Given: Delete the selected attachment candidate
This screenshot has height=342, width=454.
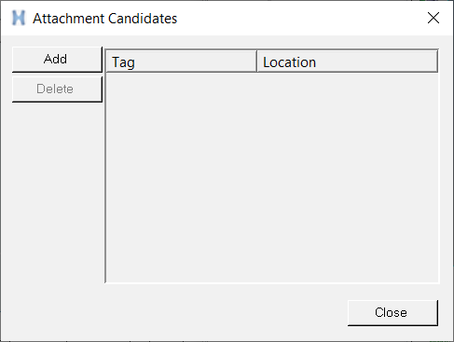Looking at the screenshot, I should (57, 89).
